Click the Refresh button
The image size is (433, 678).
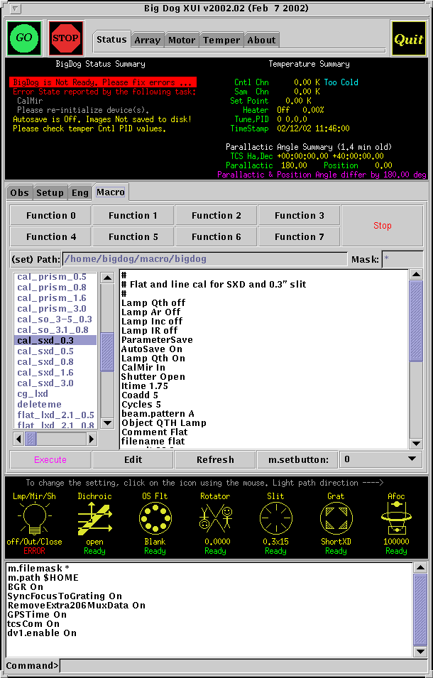pyautogui.click(x=215, y=459)
